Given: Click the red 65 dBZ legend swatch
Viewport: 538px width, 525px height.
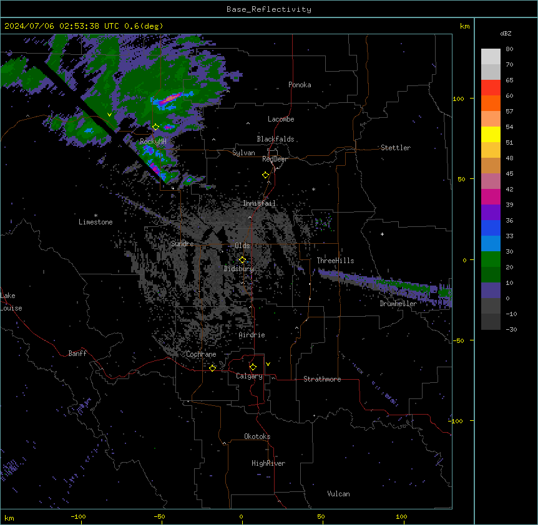Looking at the screenshot, I should click(491, 88).
